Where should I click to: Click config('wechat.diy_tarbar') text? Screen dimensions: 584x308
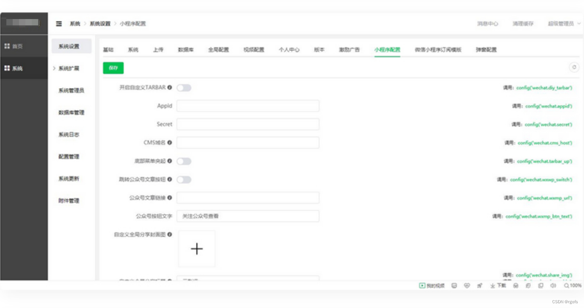pyautogui.click(x=544, y=88)
